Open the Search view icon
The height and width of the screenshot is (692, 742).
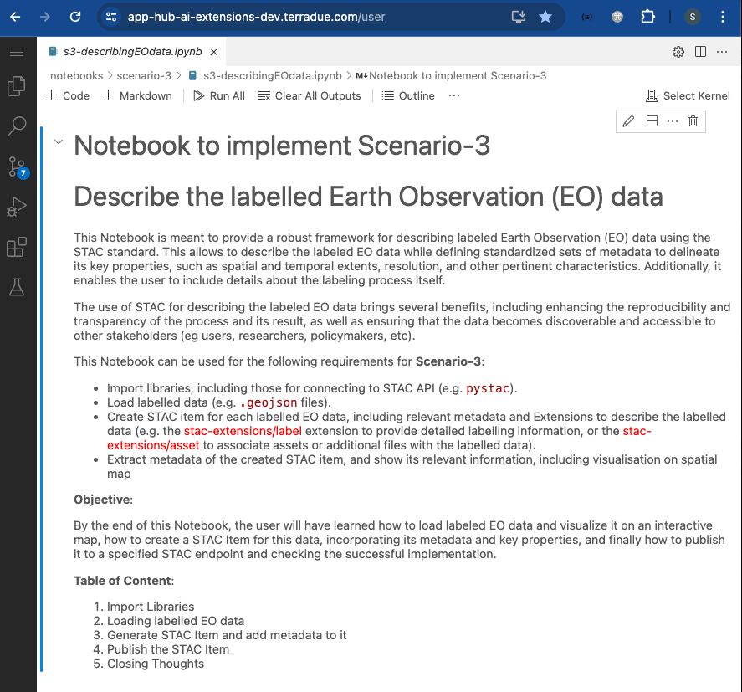[17, 126]
